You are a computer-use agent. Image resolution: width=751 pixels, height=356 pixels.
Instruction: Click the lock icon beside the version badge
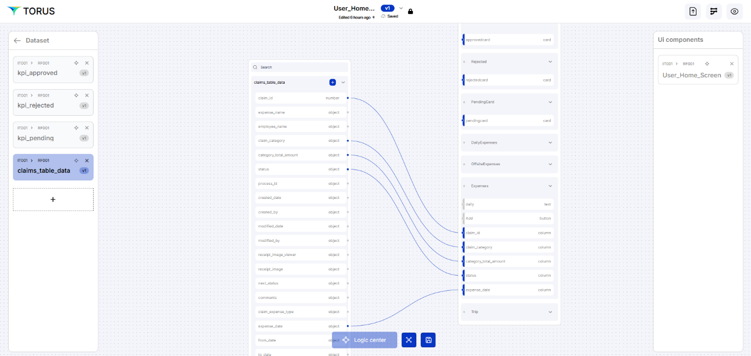[x=410, y=11]
